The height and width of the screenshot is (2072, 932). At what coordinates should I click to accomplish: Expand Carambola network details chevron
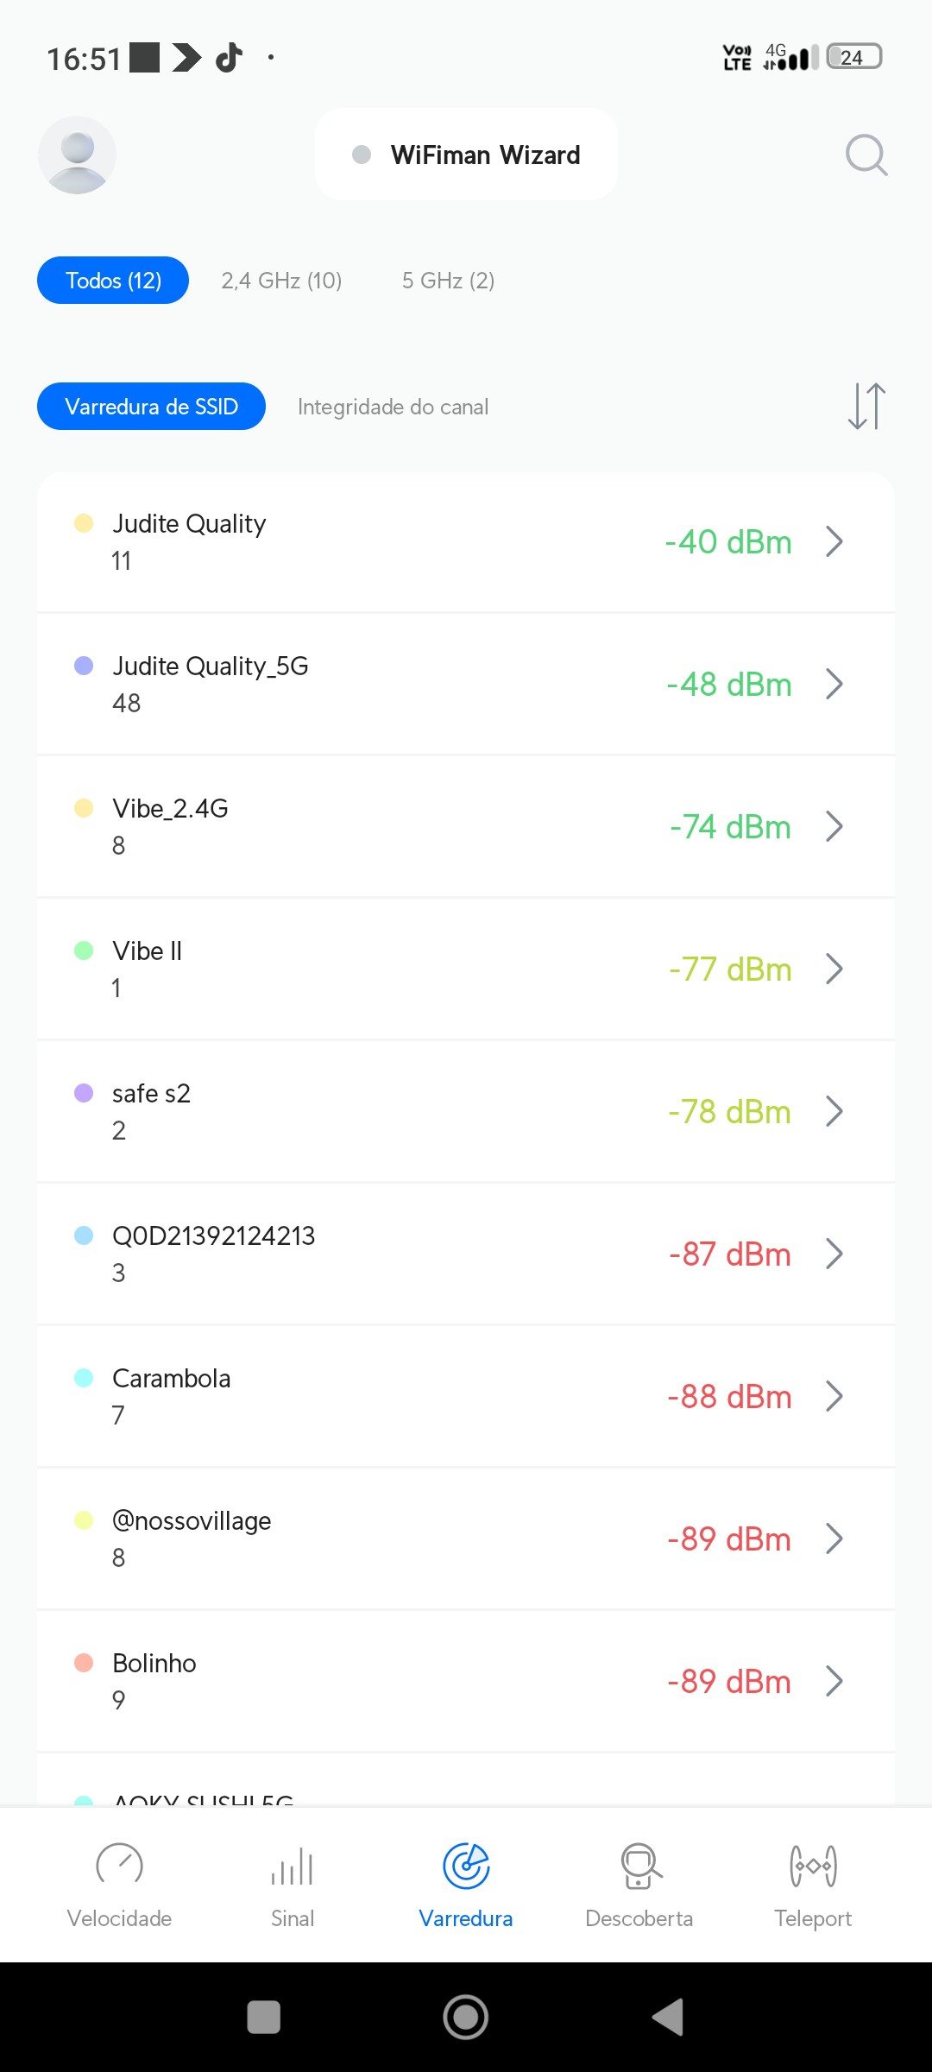click(834, 1397)
